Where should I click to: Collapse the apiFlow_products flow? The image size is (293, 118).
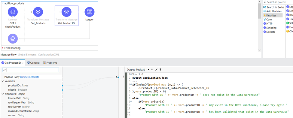(x=3, y=3)
